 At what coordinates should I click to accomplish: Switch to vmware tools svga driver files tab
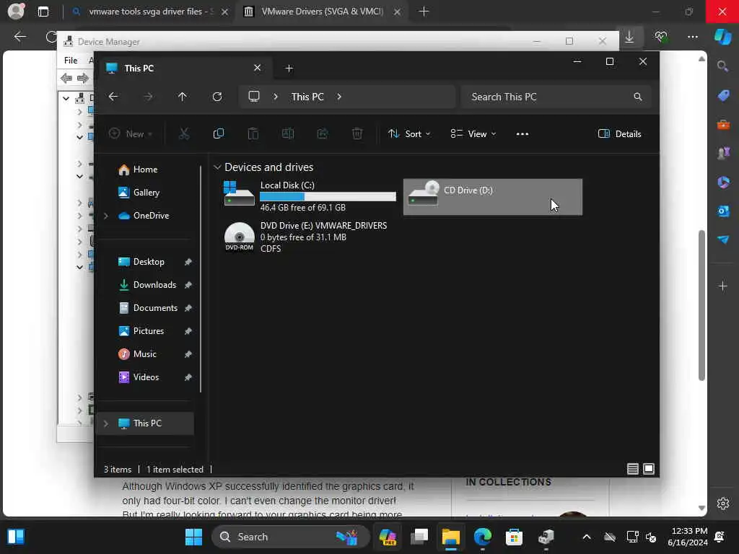click(x=150, y=12)
